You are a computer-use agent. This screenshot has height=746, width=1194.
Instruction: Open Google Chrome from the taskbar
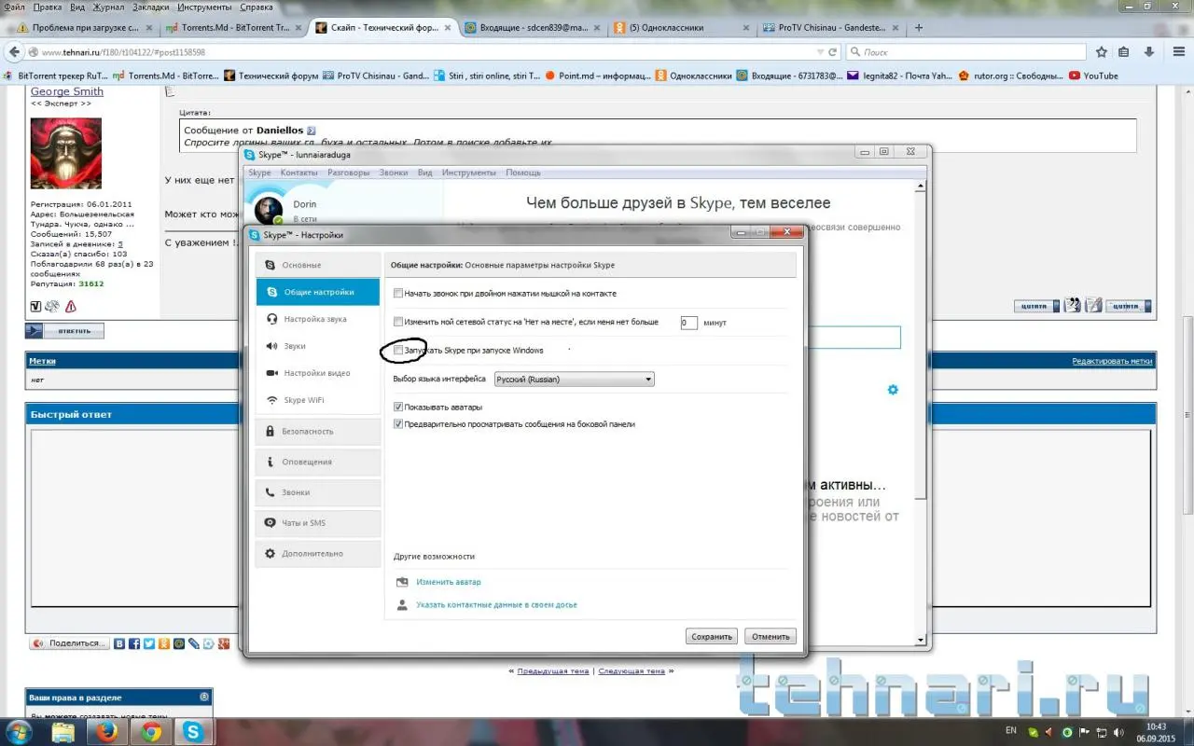(x=151, y=732)
